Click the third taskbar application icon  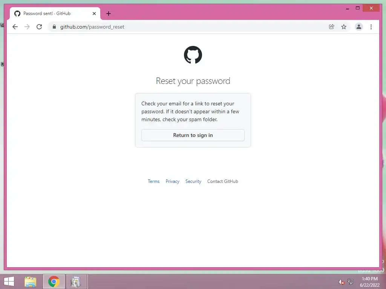[75, 281]
